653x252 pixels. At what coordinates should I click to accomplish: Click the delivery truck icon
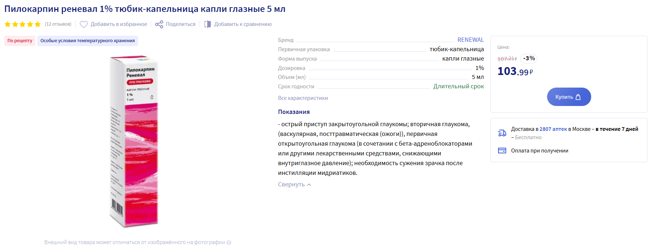point(502,133)
